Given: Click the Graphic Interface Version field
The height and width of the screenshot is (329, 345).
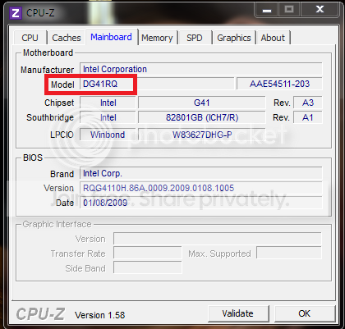Looking at the screenshot, I should point(218,239).
